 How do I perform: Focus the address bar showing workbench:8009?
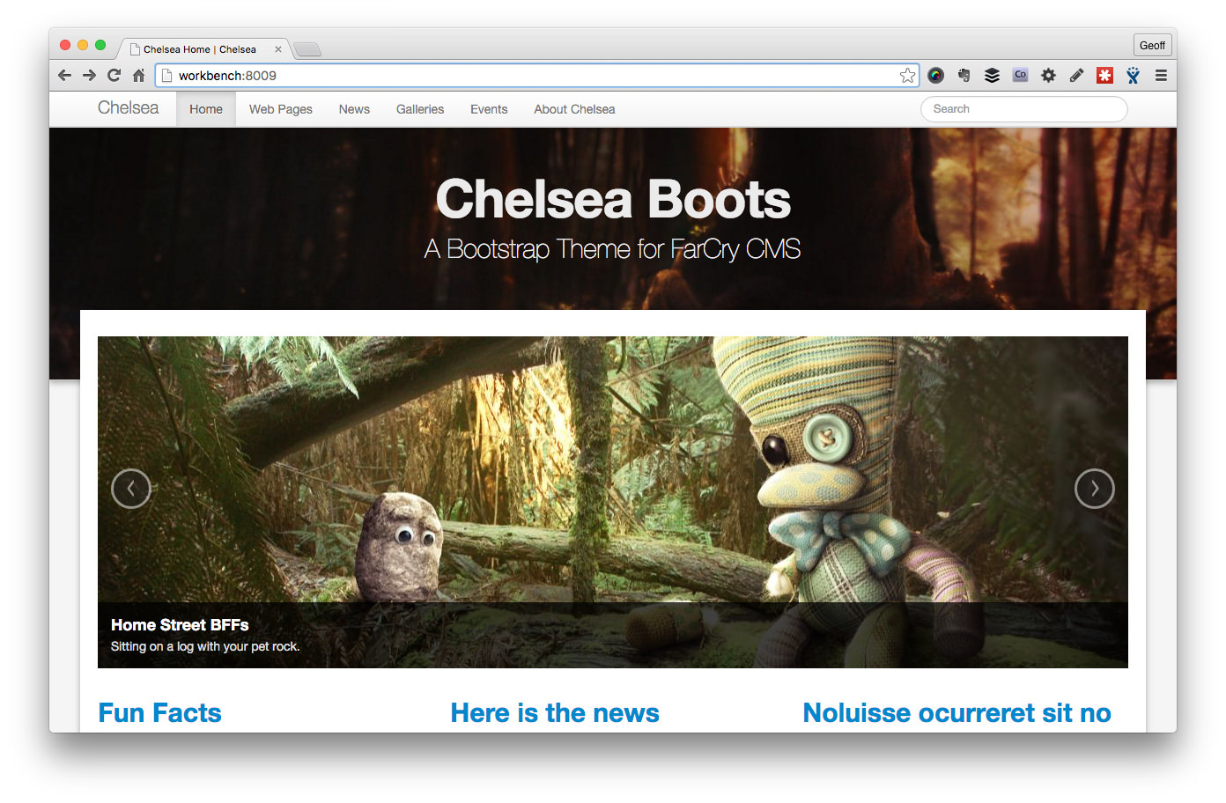tap(536, 76)
